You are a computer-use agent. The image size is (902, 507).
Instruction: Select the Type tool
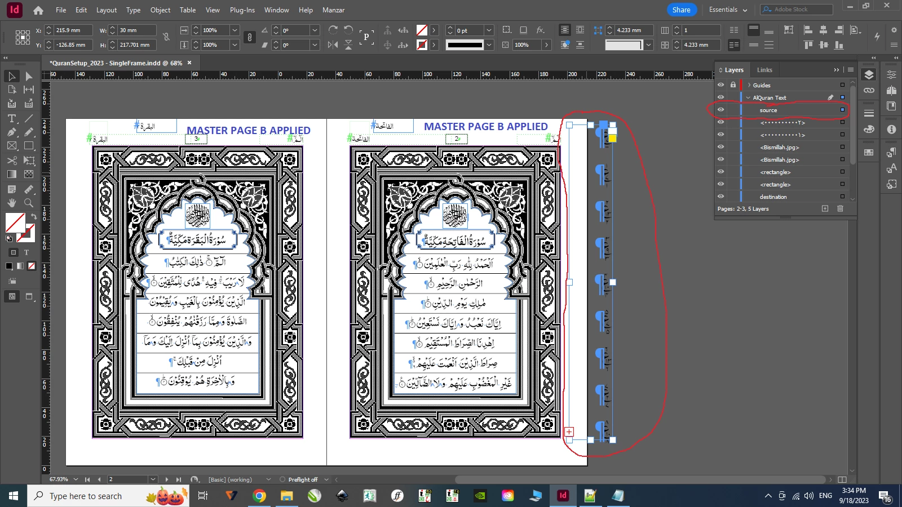click(12, 118)
